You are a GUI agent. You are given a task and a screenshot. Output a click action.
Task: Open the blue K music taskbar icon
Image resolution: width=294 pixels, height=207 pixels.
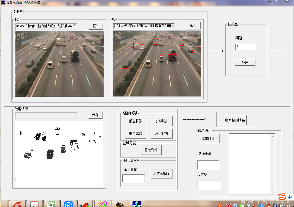point(68,204)
